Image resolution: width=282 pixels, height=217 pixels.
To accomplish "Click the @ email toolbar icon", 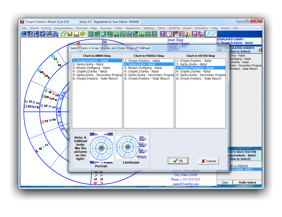I will pyautogui.click(x=83, y=34).
